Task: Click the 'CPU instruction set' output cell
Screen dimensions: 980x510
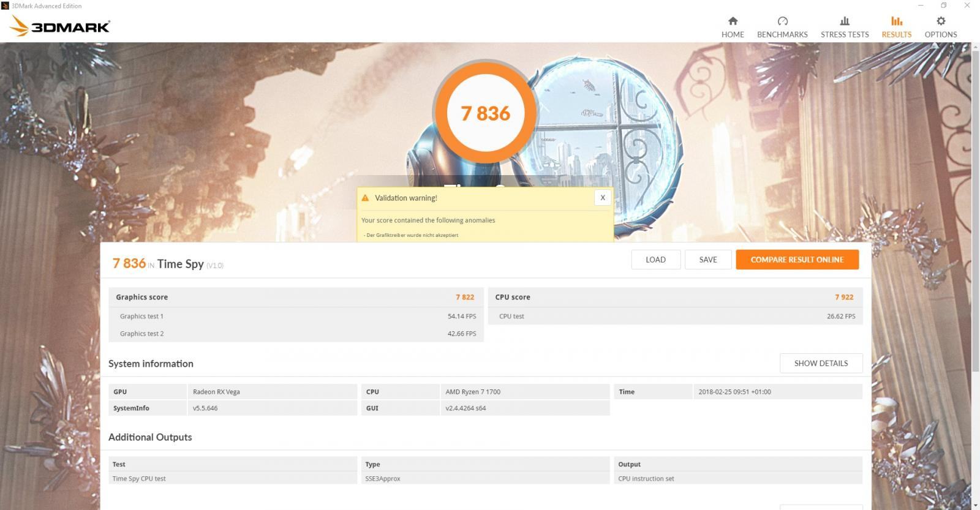Action: [646, 479]
